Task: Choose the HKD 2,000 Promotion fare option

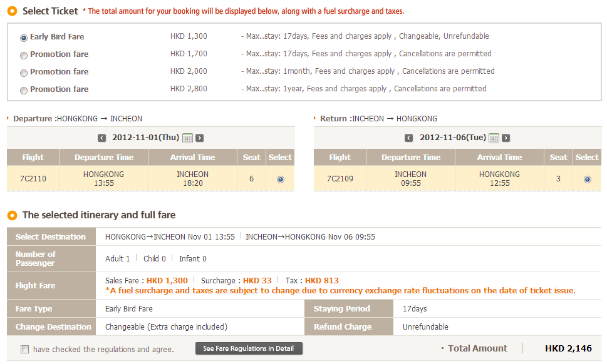Action: coord(24,73)
